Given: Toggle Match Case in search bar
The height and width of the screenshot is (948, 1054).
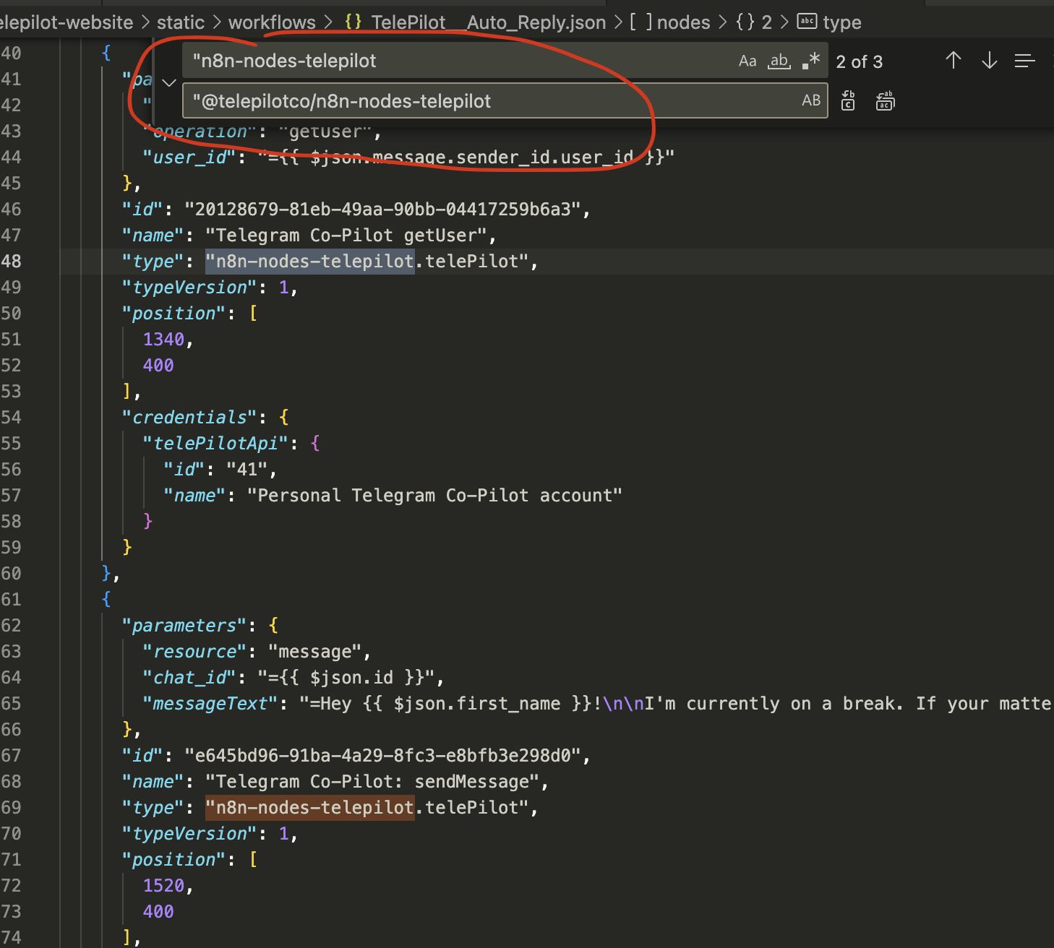Looking at the screenshot, I should [747, 61].
